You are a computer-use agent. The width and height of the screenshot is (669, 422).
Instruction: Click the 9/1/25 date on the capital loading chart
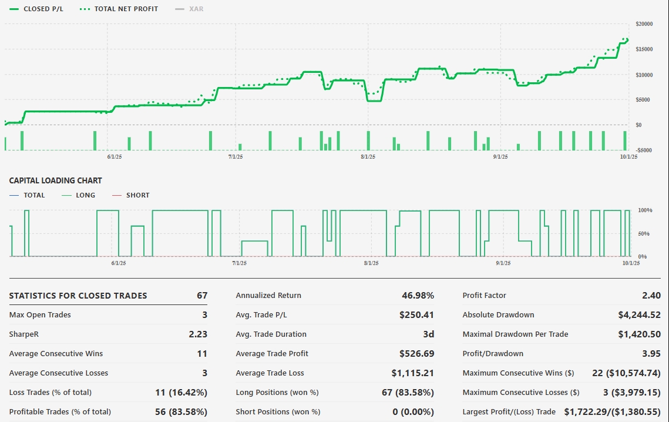(x=503, y=263)
